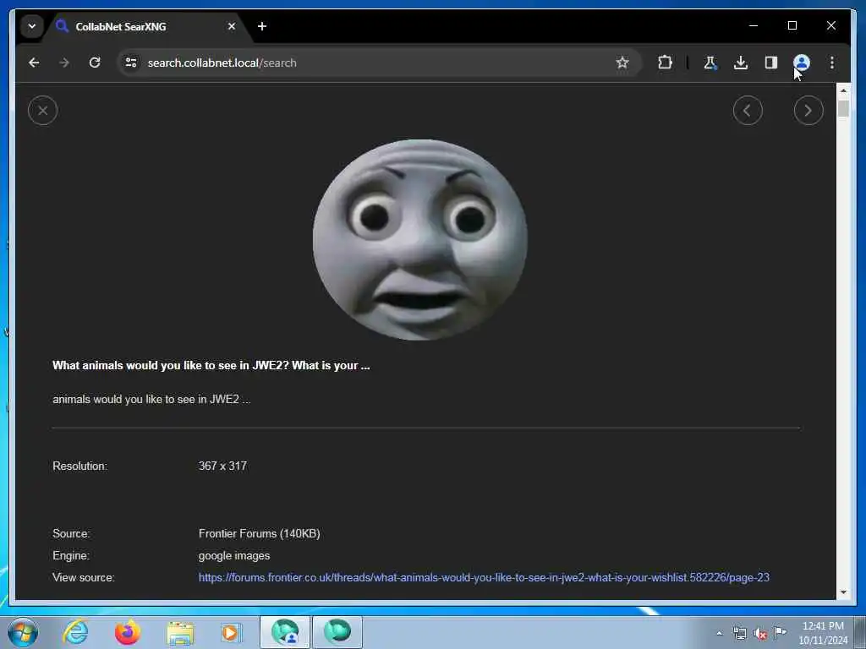This screenshot has width=866, height=649.
Task: Open the Extensions puzzle menu
Action: [665, 63]
